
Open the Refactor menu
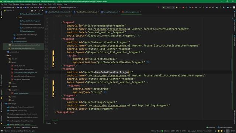[35, 4]
